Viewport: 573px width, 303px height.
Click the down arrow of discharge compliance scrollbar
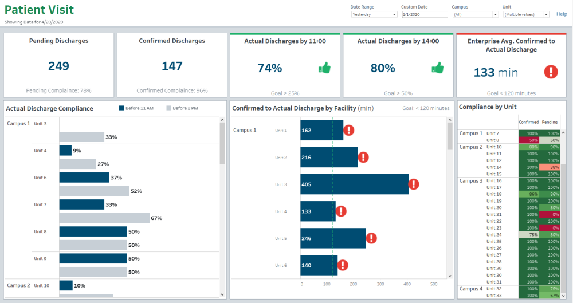(222, 294)
